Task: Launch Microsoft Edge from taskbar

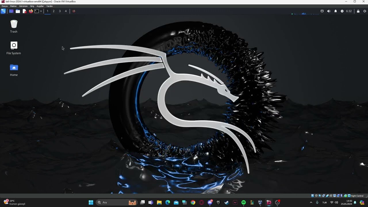Action: click(168, 202)
